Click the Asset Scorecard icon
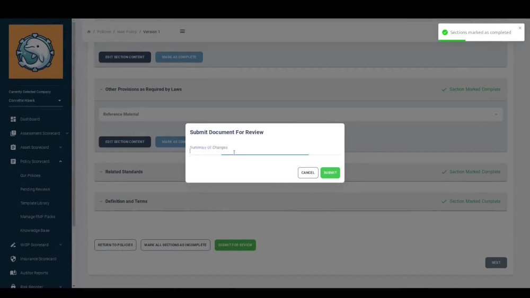530x298 pixels. (x=13, y=148)
